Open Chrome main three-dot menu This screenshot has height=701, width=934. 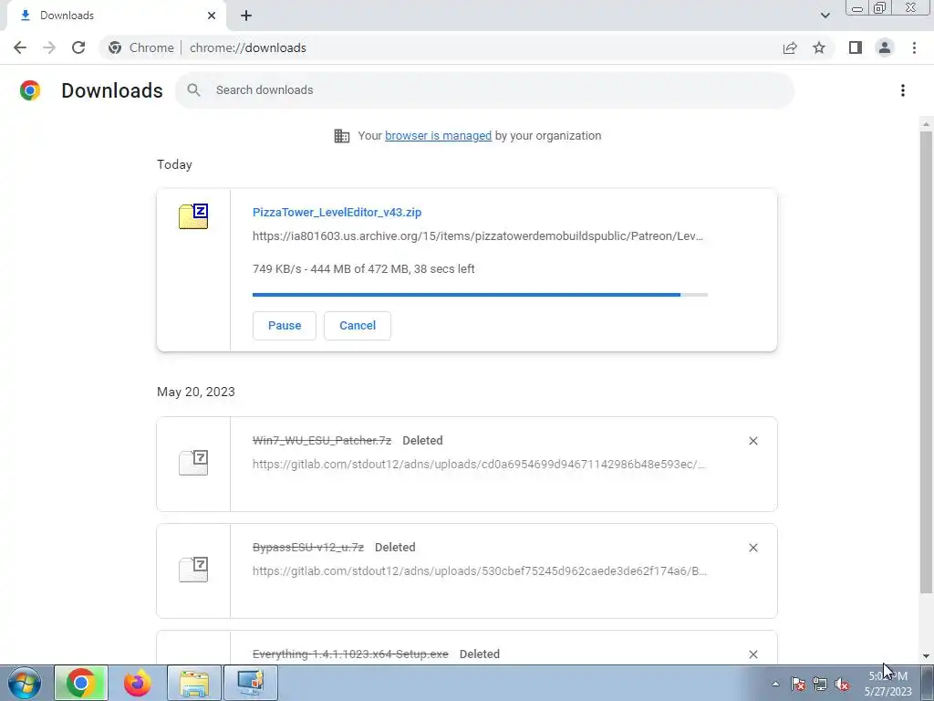coord(914,47)
